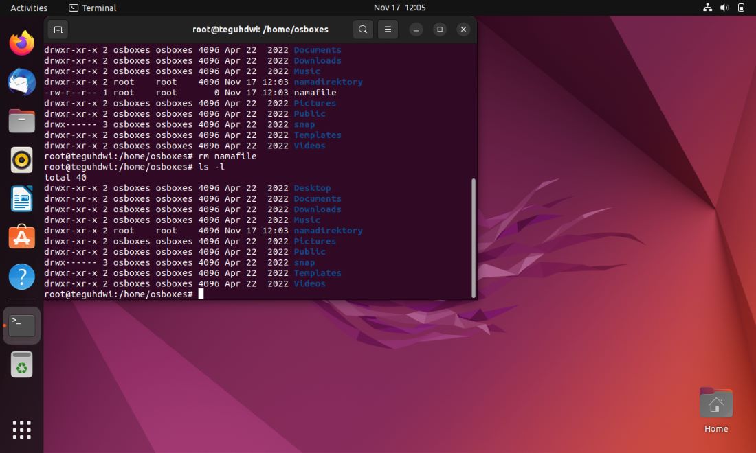Open the network status indicator
Screen dimensions: 756x453
coord(707,8)
